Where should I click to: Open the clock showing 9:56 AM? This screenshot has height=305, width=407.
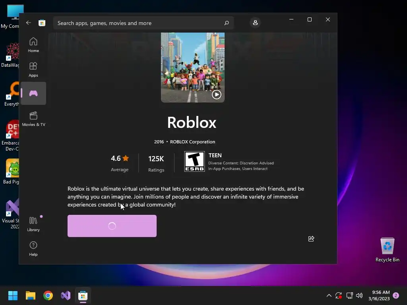point(379,295)
